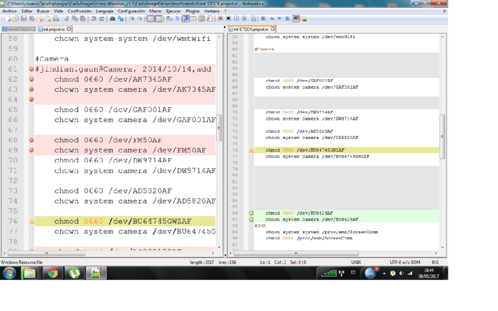Click the Playback macro icon
This screenshot has height=311, width=498.
pos(236,19)
